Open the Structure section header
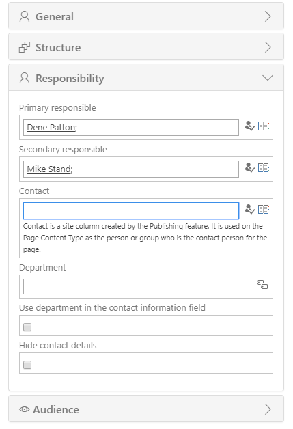The width and height of the screenshot is (293, 429). click(146, 46)
